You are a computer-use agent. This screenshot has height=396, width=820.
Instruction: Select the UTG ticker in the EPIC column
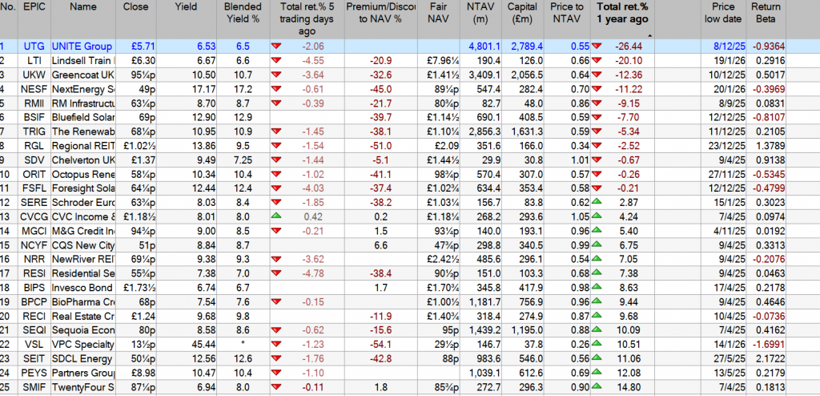click(x=33, y=46)
